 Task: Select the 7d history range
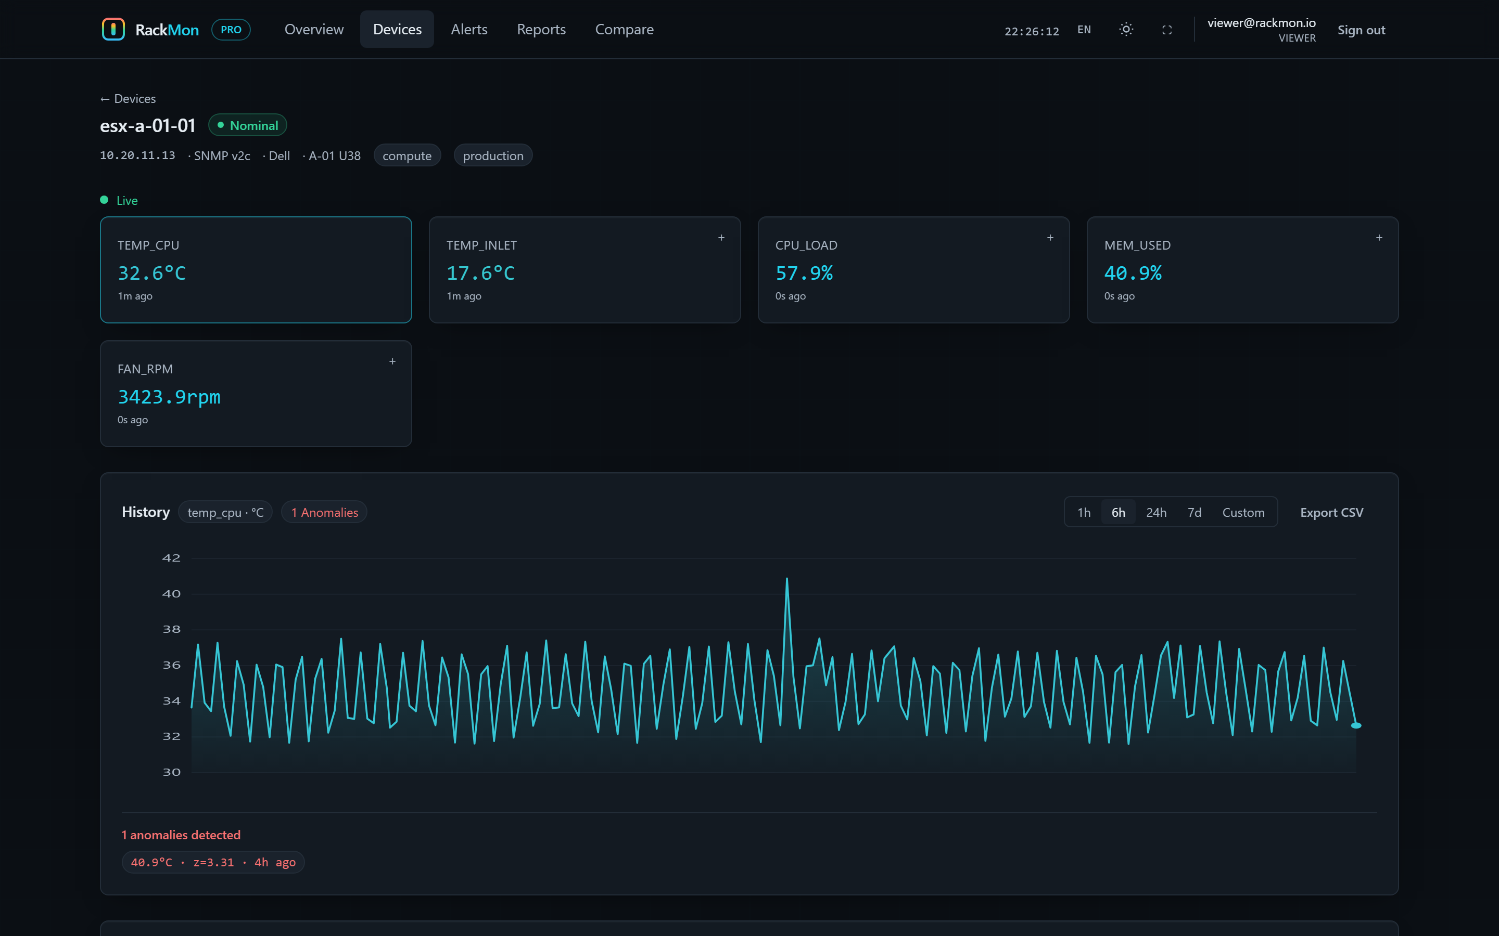click(x=1194, y=512)
